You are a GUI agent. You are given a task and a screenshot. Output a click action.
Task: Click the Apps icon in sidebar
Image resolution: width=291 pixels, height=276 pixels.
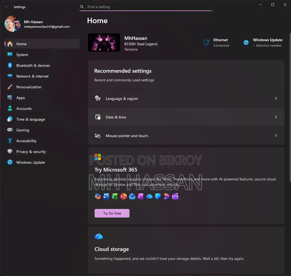coord(10,97)
